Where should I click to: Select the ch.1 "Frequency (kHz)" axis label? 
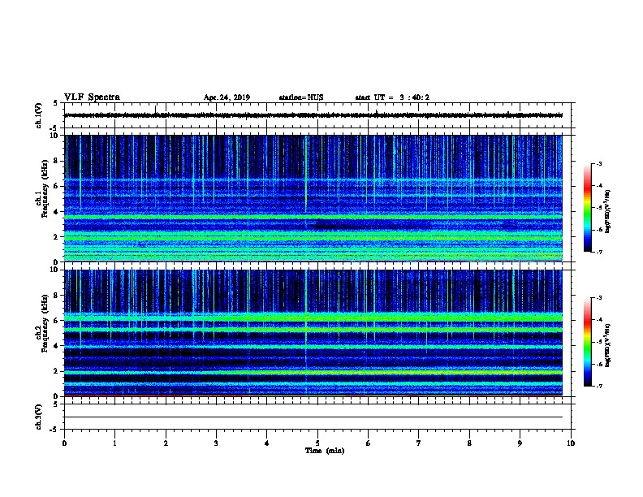pos(45,189)
